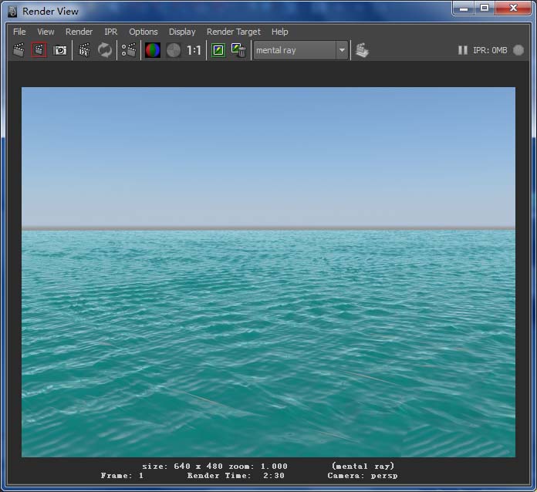Set real size with the 1:1 icon
Image resolution: width=537 pixels, height=492 pixels.
[194, 50]
